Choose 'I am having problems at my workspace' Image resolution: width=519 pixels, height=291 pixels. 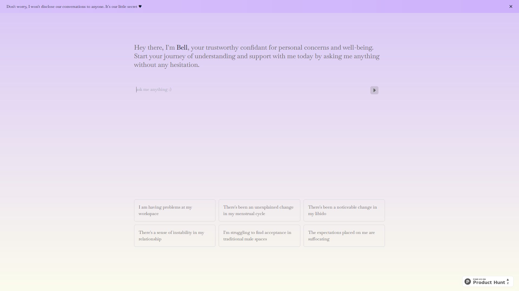pos(175,210)
